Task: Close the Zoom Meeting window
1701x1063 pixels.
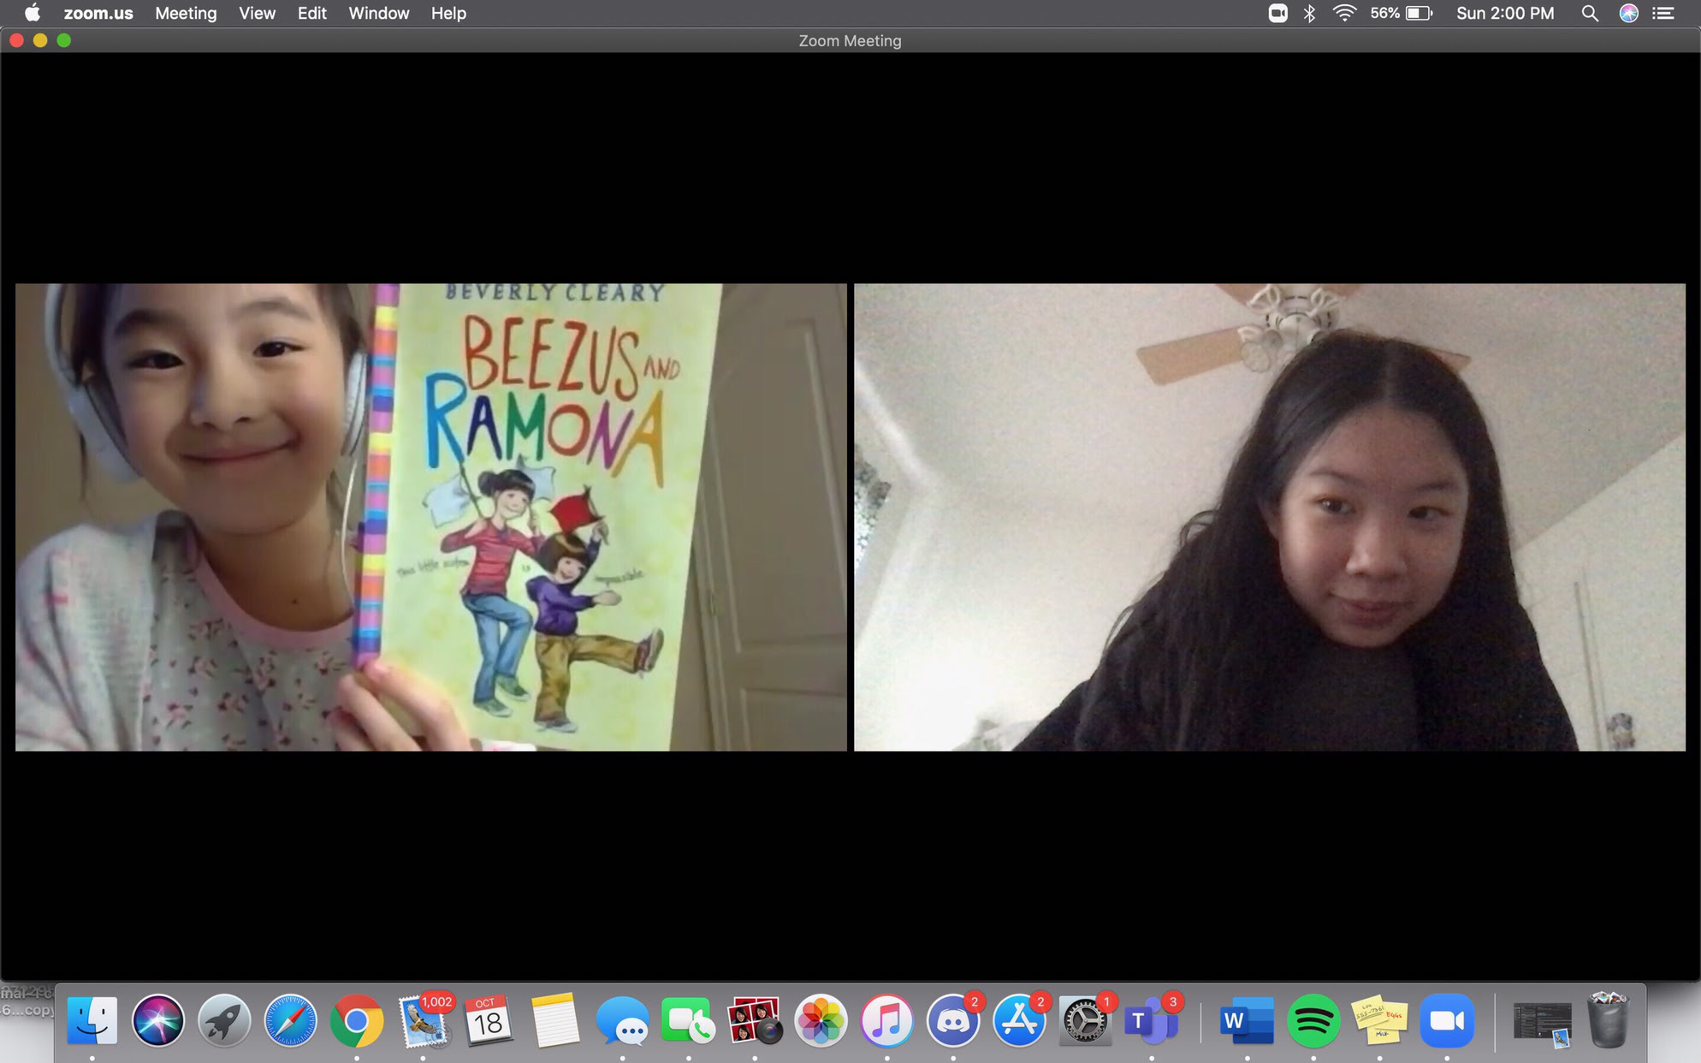Action: click(16, 40)
